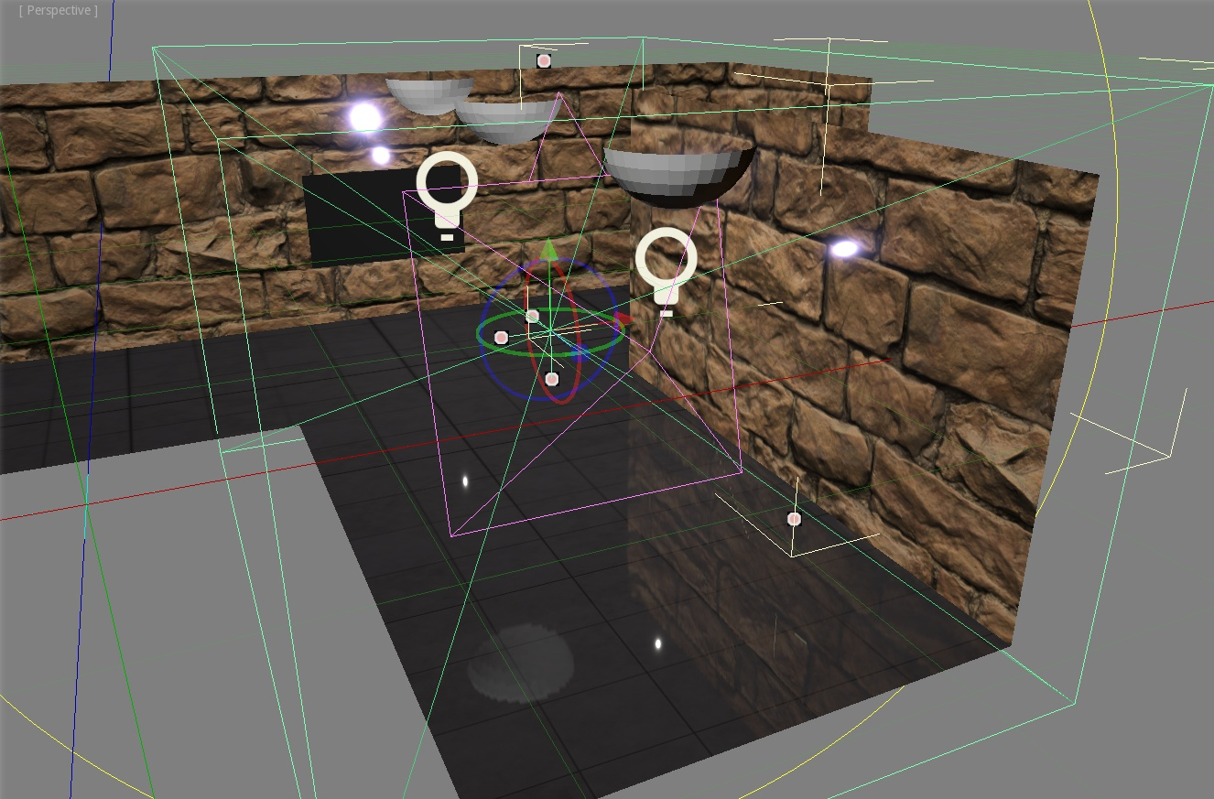Select the pink point marker on the right floor edge

[x=794, y=519]
